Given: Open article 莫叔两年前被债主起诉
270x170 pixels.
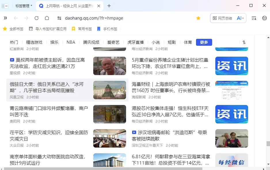Looking at the screenshot, I should (x=47, y=63).
